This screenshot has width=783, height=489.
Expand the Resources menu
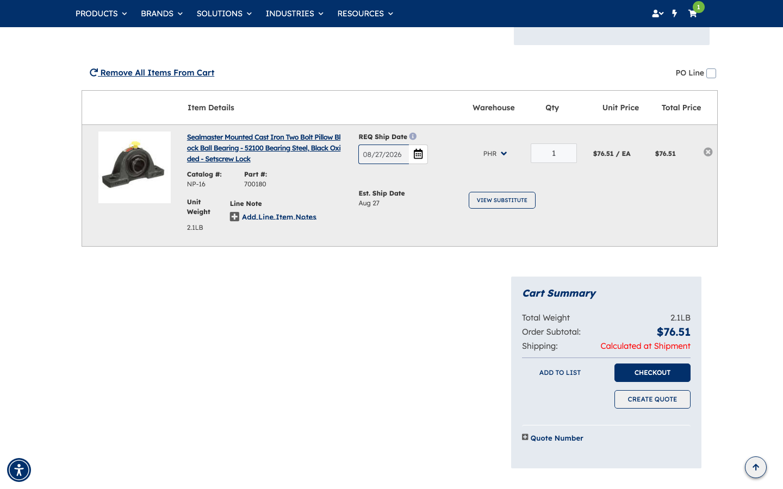365,14
